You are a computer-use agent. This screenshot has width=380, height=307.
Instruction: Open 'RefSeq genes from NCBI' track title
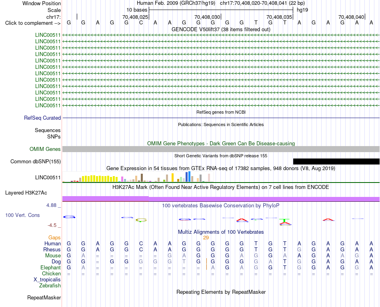click(221, 112)
